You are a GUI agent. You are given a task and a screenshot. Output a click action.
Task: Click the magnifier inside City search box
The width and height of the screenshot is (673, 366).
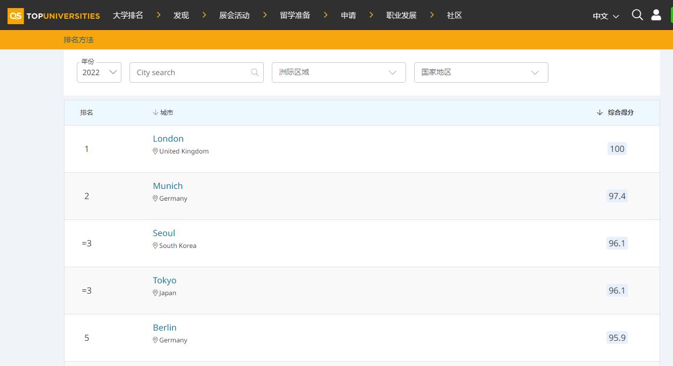click(x=255, y=72)
